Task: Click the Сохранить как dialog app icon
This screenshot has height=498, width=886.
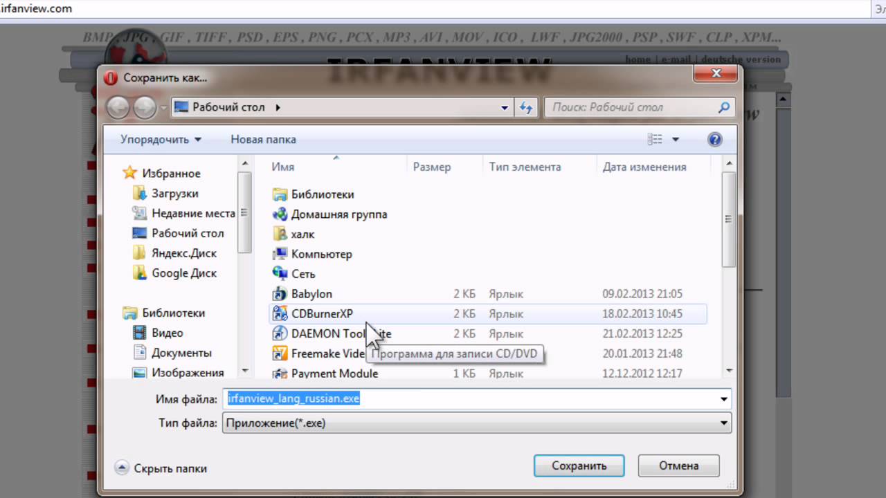Action: point(111,78)
